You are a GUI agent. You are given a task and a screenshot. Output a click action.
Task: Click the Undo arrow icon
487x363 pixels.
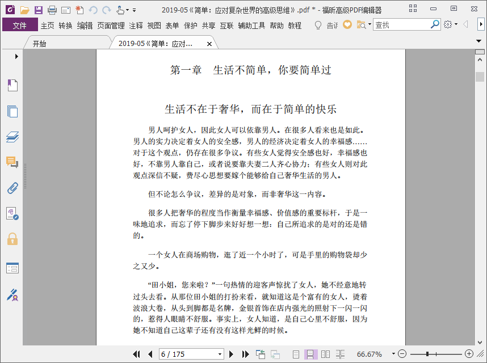[x=93, y=10]
